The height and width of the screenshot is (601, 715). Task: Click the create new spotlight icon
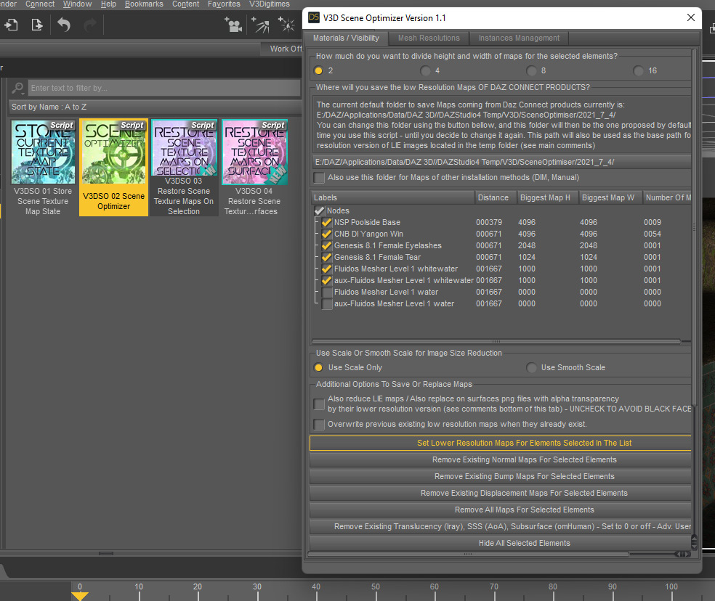click(x=260, y=25)
